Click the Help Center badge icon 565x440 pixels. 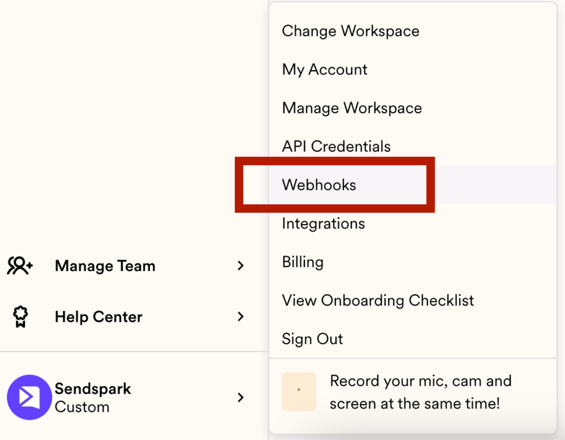pyautogui.click(x=20, y=317)
